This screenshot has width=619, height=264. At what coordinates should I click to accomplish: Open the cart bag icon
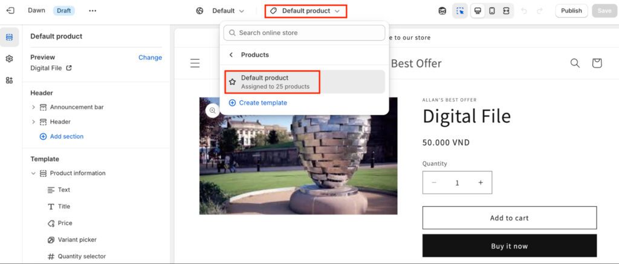click(x=597, y=63)
